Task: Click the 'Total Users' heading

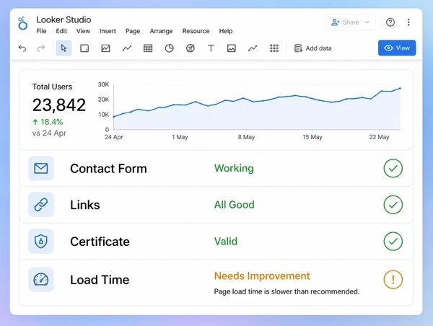Action: (52, 87)
